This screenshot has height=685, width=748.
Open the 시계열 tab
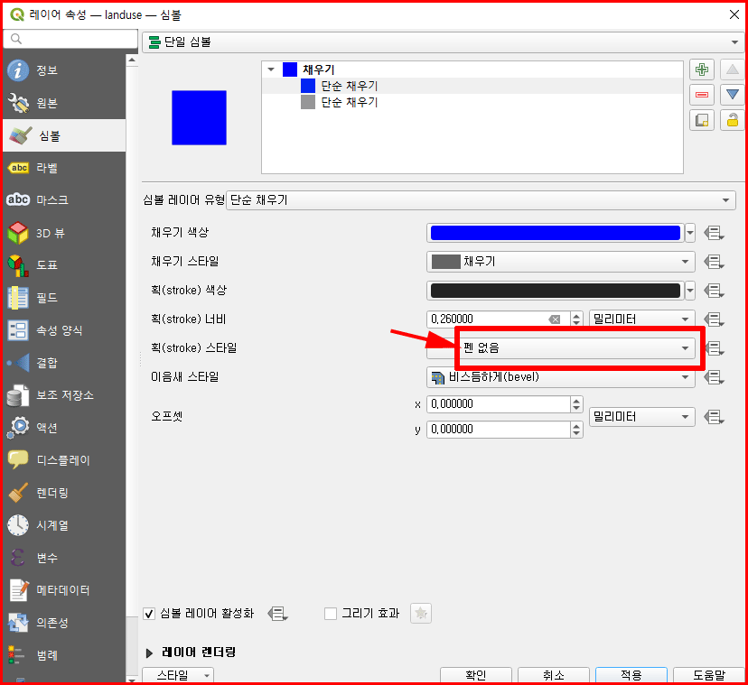(x=64, y=525)
